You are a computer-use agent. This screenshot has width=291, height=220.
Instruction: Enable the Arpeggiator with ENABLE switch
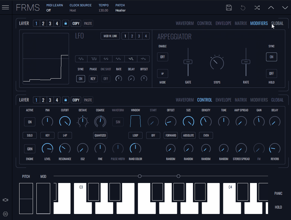click(162, 57)
